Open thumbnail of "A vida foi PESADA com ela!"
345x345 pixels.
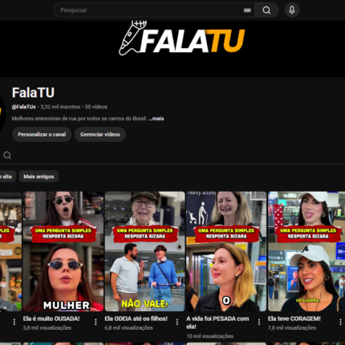[x=226, y=251]
